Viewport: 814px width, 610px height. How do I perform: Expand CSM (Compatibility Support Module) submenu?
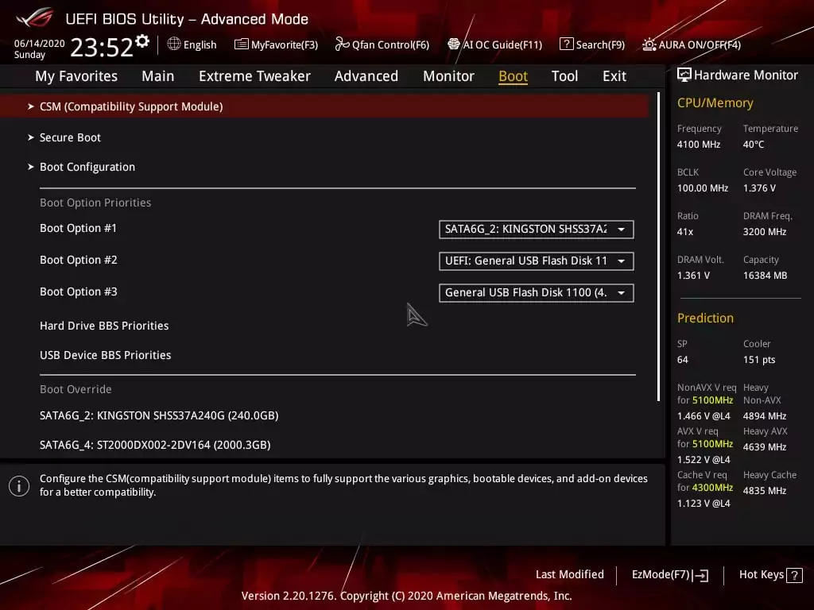coord(131,106)
